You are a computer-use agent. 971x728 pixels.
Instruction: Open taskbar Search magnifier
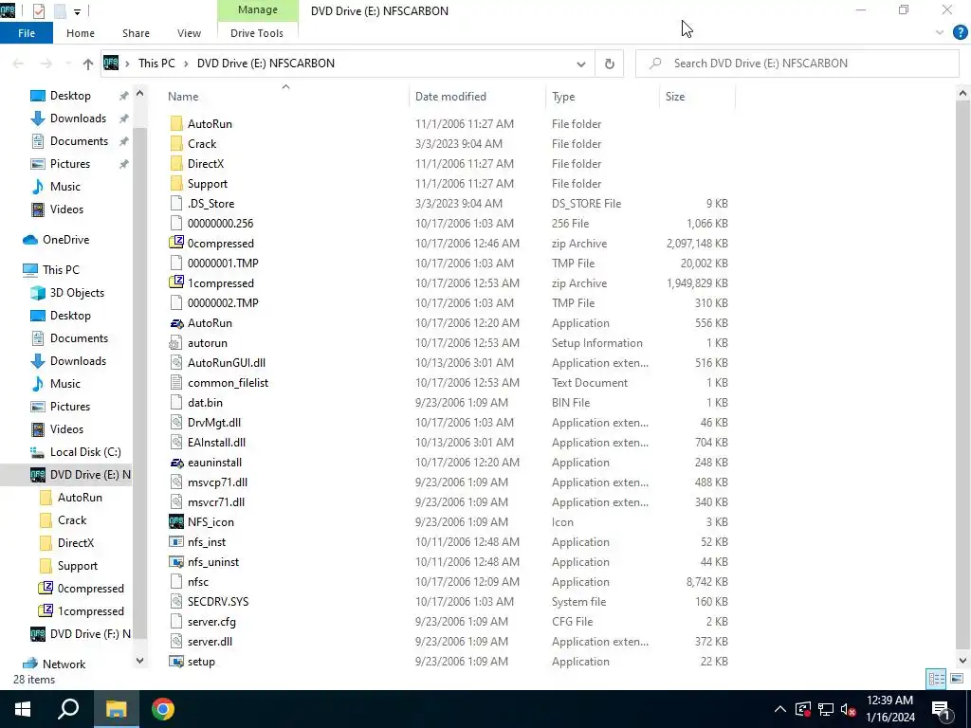pos(68,709)
